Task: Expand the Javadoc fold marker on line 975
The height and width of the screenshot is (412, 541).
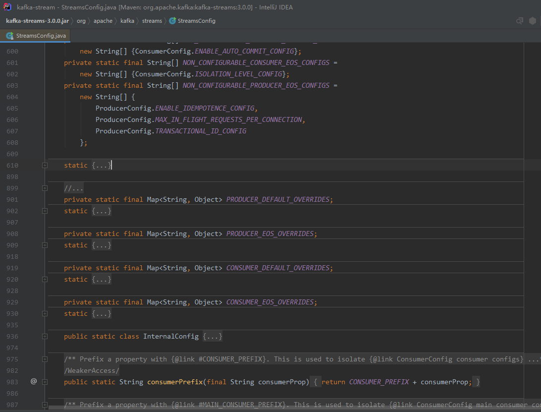Action: (45, 359)
